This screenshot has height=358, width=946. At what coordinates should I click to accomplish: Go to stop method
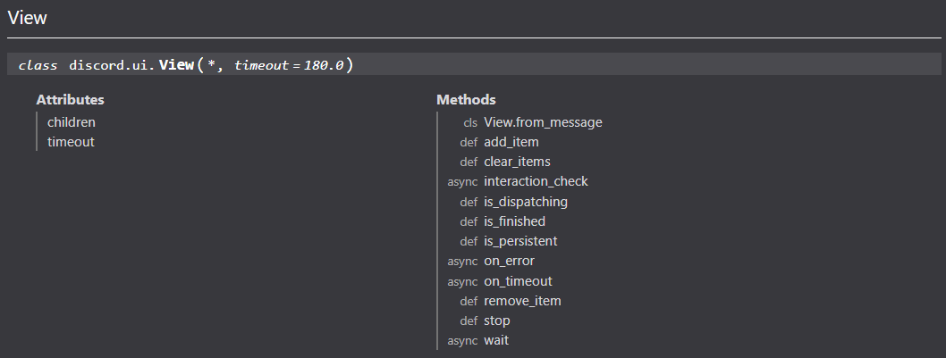497,321
